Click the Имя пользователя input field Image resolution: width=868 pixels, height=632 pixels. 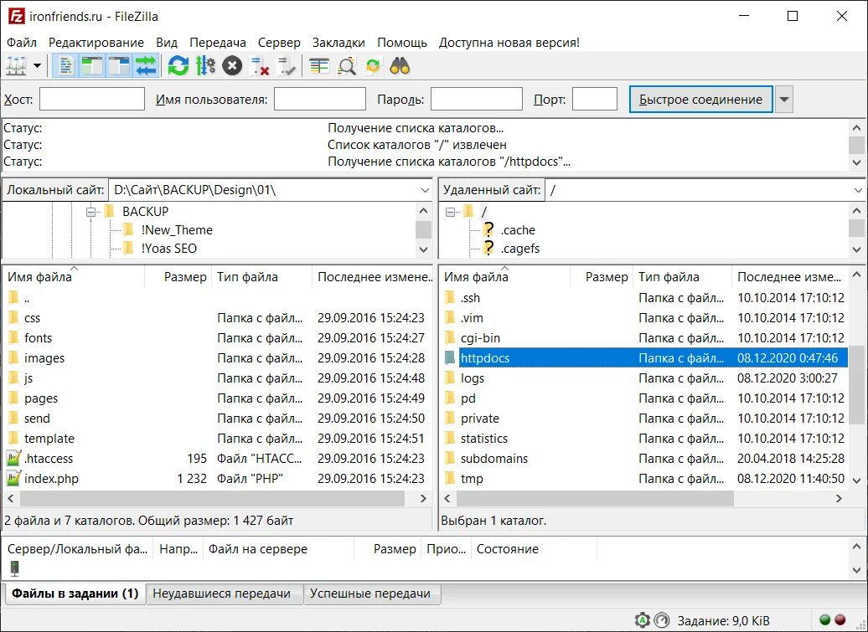[320, 99]
